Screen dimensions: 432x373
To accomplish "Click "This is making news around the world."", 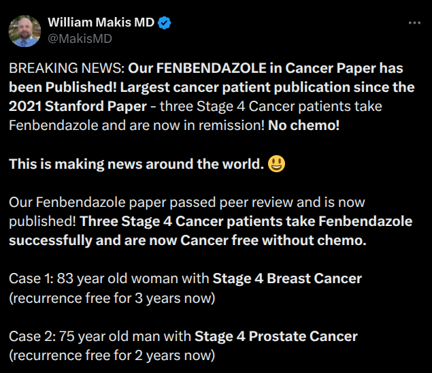I will 136,164.
